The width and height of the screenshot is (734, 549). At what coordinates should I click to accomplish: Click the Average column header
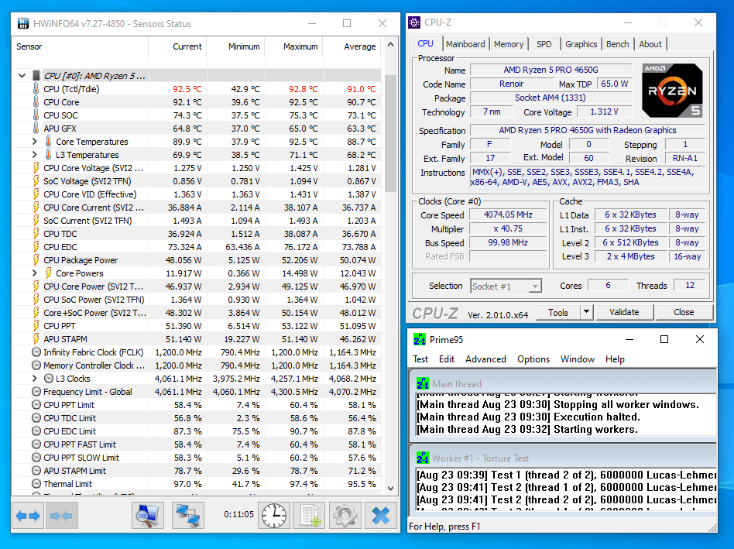352,46
